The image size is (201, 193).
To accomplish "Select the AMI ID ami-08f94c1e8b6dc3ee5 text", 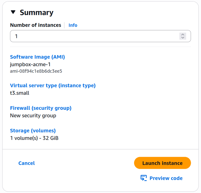I will (36, 71).
